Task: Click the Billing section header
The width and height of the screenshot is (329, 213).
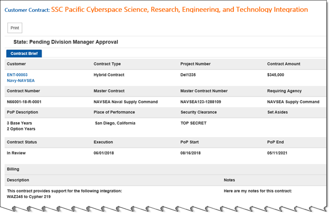Action: (13, 168)
